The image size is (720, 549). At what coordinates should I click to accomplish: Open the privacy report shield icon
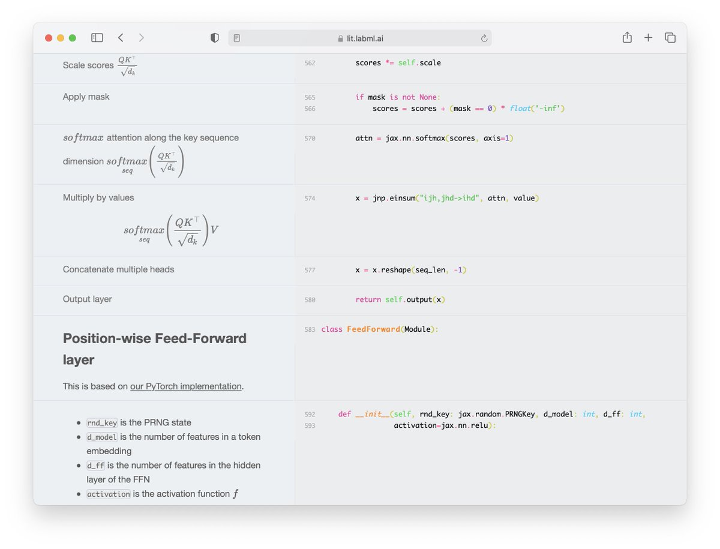pyautogui.click(x=214, y=38)
